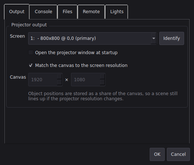This screenshot has width=194, height=165.
Task: Click the Identify button
Action: pos(172,38)
